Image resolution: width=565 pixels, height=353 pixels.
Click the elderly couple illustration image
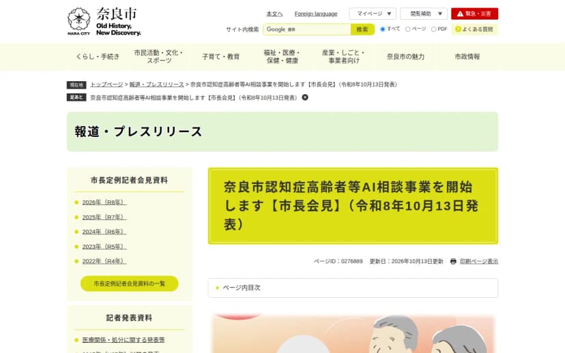353,333
